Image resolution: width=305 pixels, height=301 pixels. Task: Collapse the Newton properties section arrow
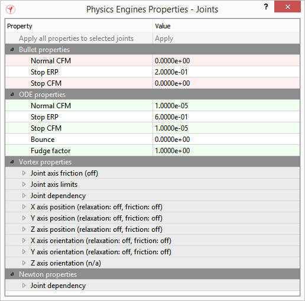[x=12, y=274]
